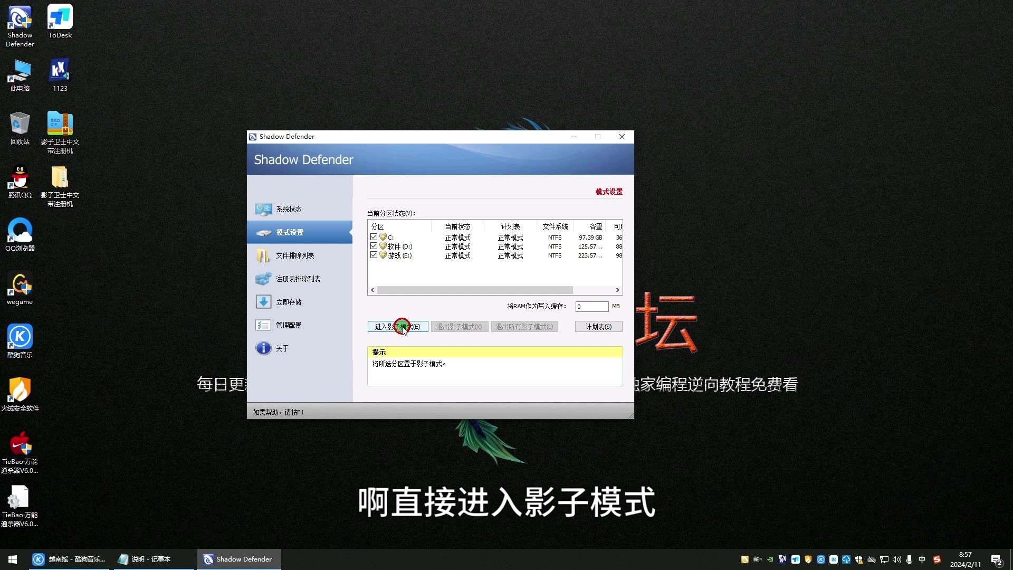The height and width of the screenshot is (570, 1013).
Task: Open 立即存储 in the sidebar
Action: [300, 302]
